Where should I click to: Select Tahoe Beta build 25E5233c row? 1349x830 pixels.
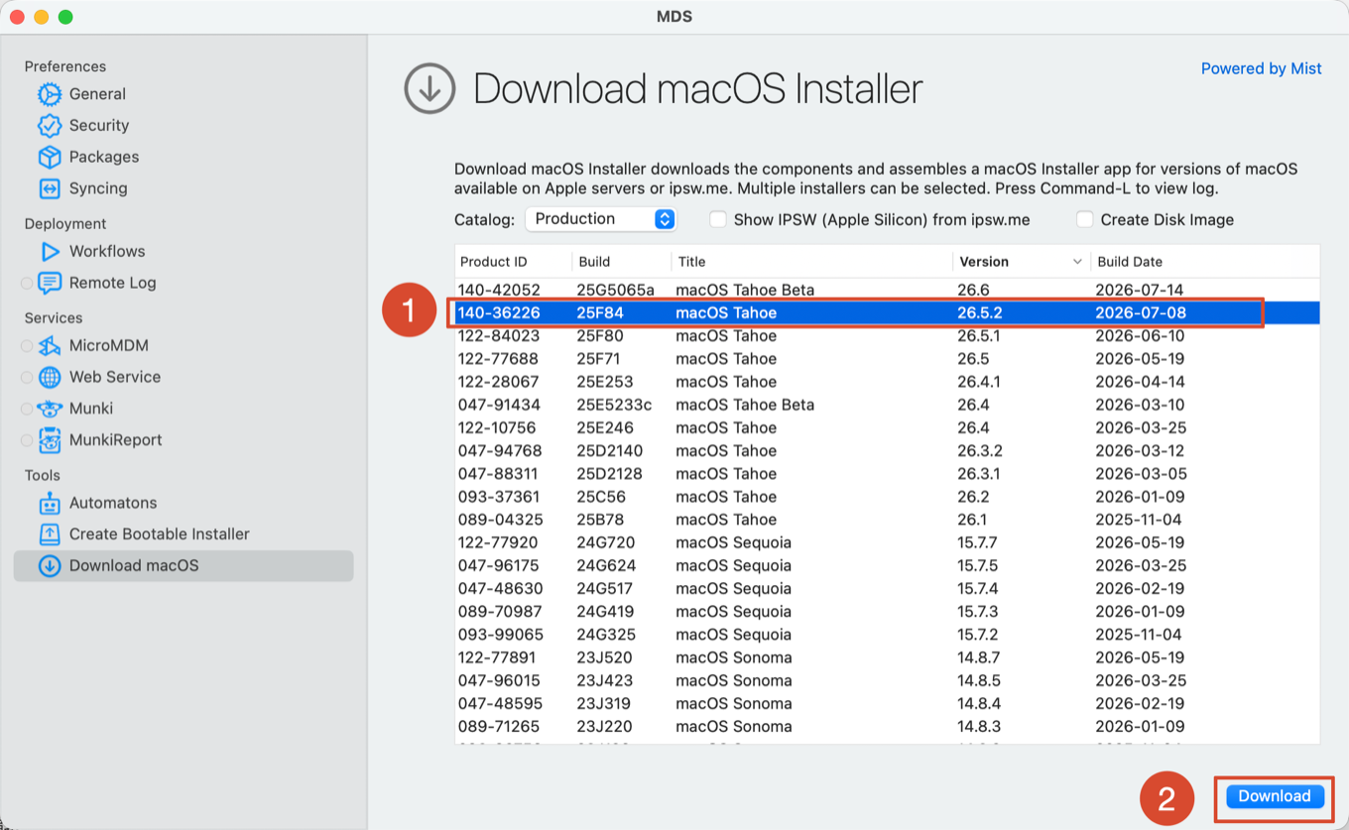(x=888, y=405)
